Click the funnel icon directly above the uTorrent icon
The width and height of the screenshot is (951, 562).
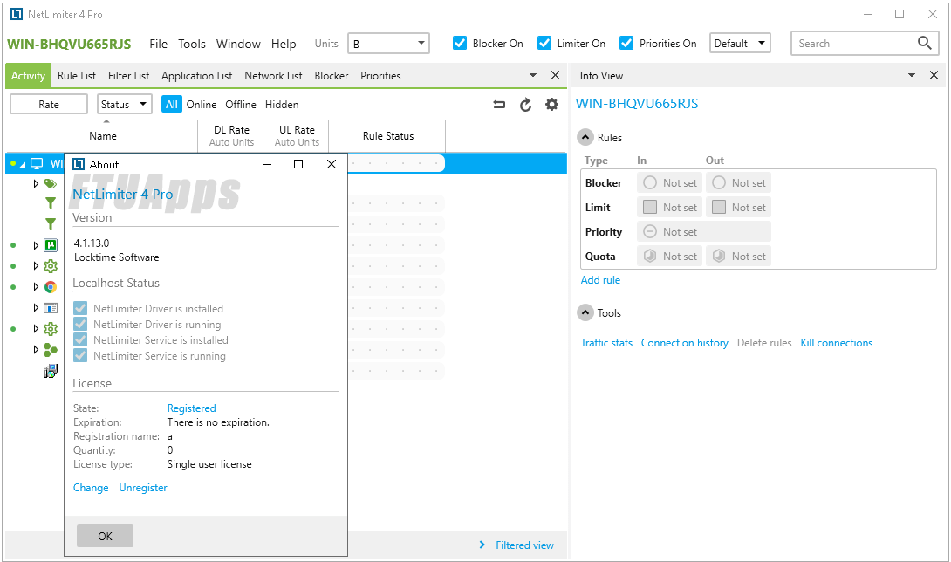pos(51,224)
